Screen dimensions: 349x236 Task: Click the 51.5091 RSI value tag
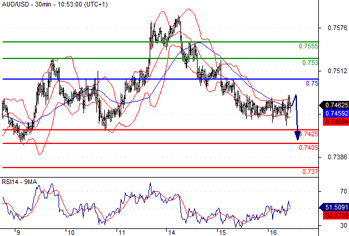click(334, 207)
